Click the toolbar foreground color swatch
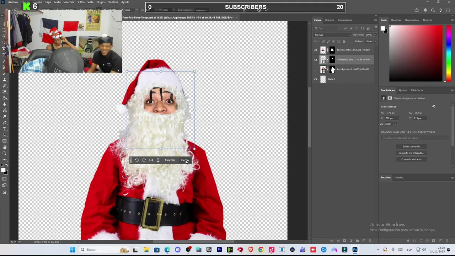Viewport: 455px width, 256px height. coord(3,170)
